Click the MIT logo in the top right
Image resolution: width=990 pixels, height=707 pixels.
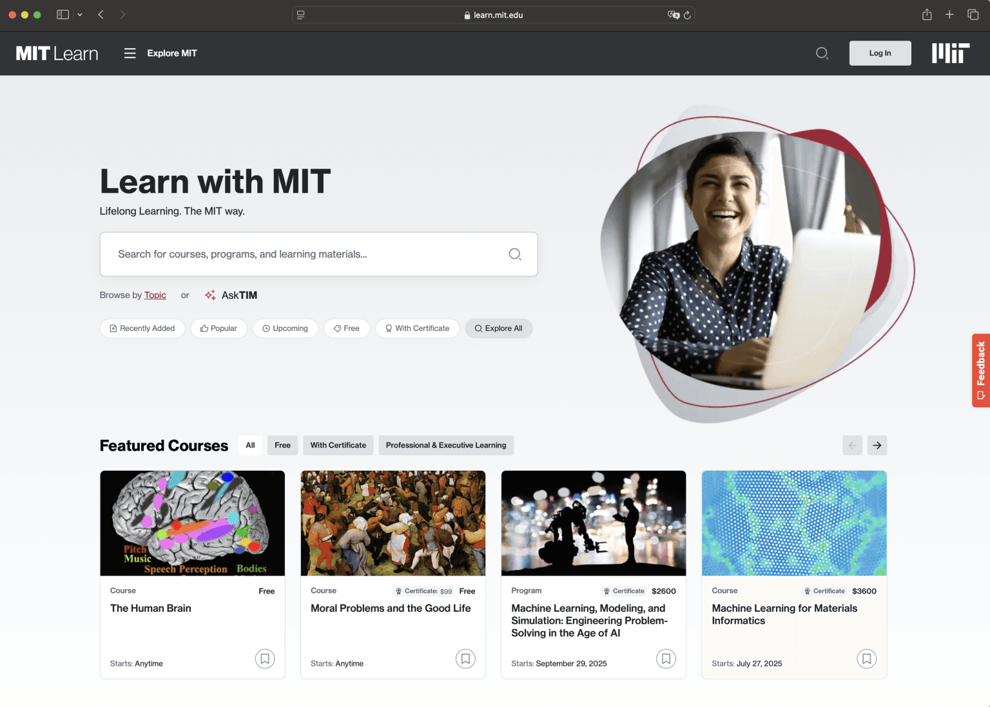click(951, 53)
